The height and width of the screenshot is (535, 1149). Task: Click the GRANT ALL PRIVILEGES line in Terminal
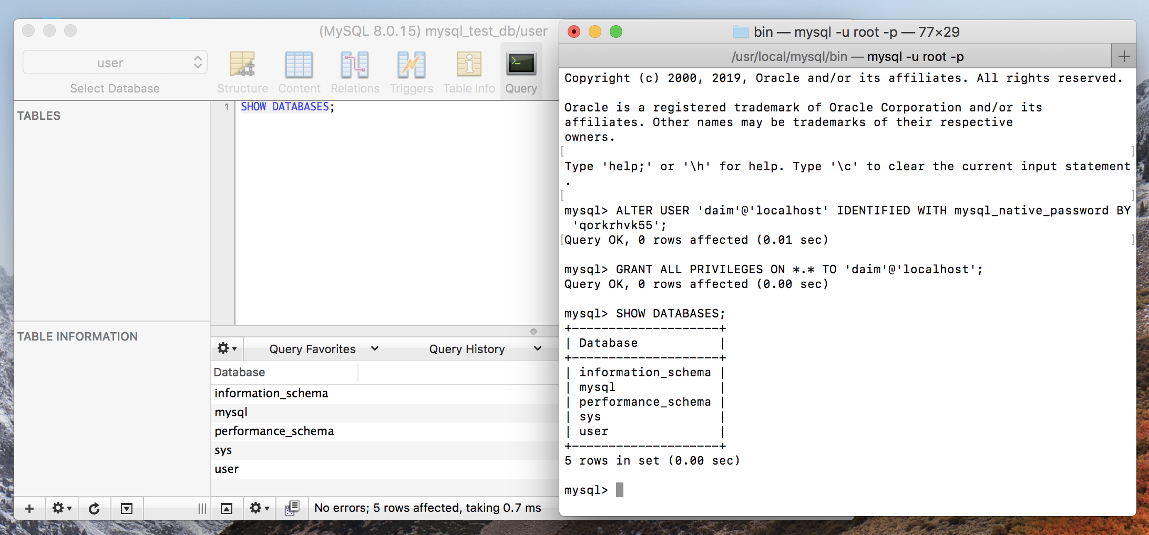[773, 270]
